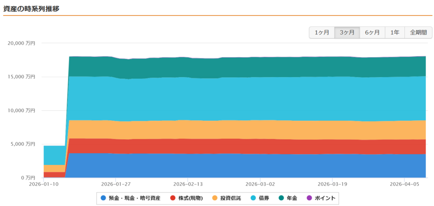Click the 2026-03-02 date label on the axis

tap(260, 183)
